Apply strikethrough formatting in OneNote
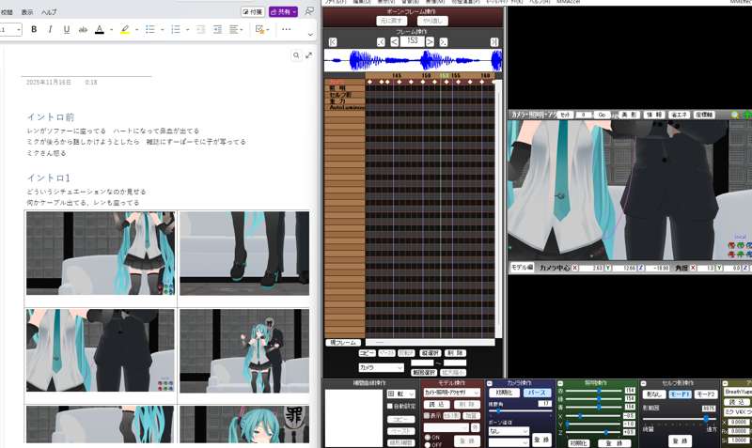Viewport: 752px width, 448px height. coord(83,30)
